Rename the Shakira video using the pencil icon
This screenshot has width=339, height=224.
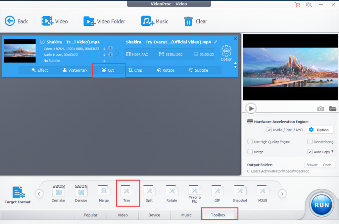(x=216, y=42)
